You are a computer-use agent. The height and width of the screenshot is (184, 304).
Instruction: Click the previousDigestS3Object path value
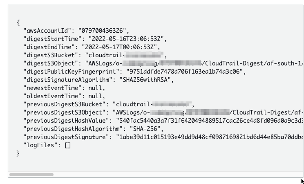208,112
